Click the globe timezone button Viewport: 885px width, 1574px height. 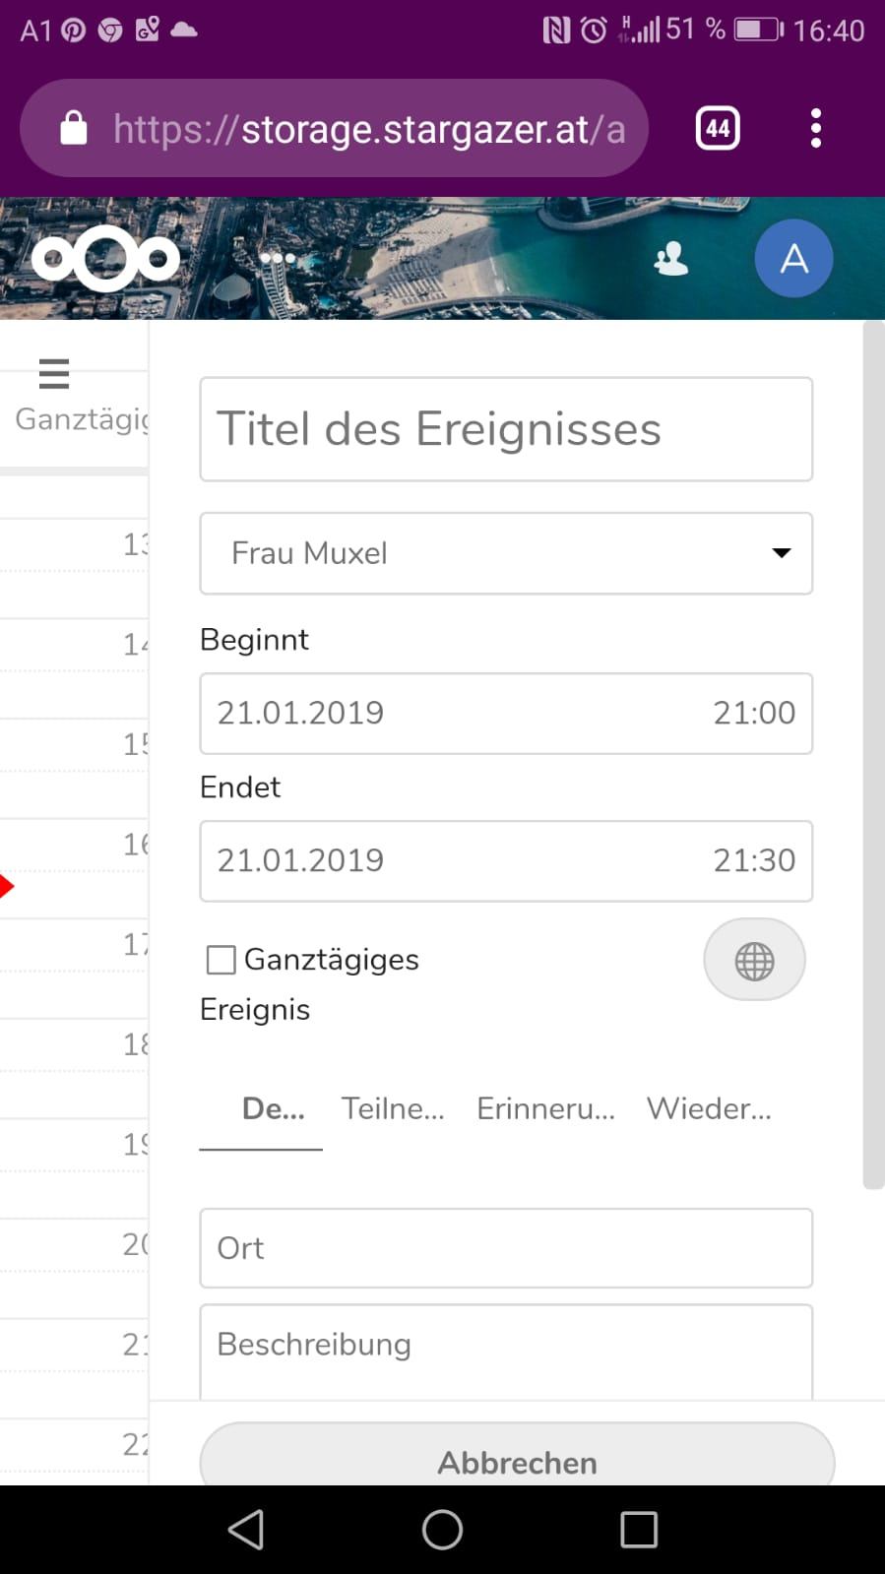click(754, 960)
